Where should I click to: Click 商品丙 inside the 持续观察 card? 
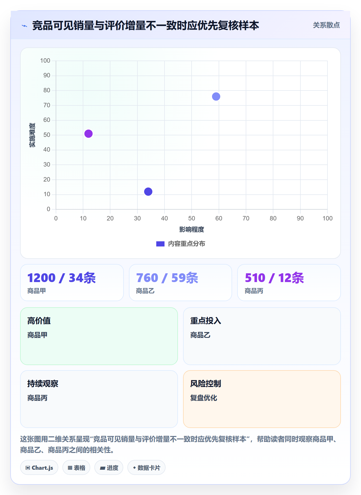point(37,398)
